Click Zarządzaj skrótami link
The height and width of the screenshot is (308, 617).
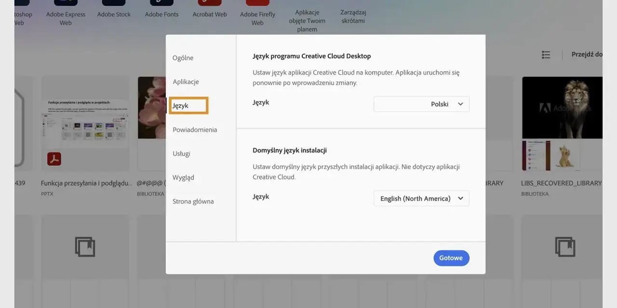coord(353,16)
